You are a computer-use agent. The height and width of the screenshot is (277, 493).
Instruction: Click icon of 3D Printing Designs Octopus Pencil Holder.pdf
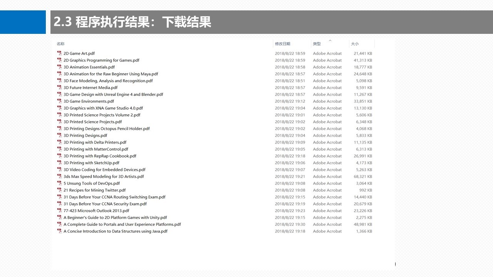coord(60,128)
